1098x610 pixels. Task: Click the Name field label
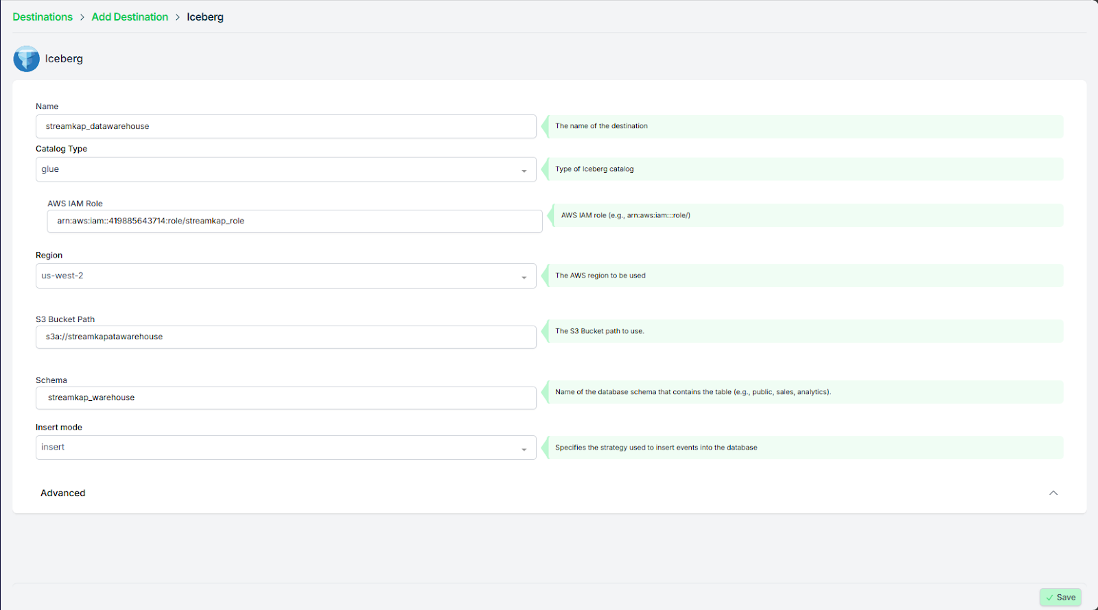coord(47,106)
